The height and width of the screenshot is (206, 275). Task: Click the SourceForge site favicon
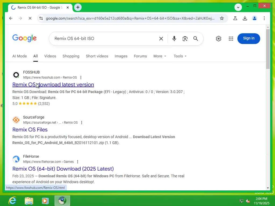(x=16, y=120)
